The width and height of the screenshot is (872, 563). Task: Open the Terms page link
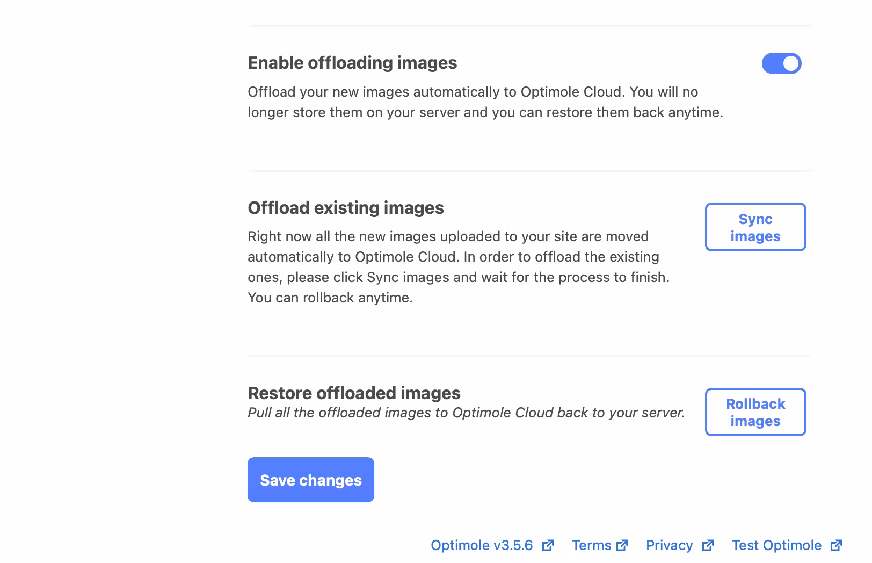click(592, 545)
